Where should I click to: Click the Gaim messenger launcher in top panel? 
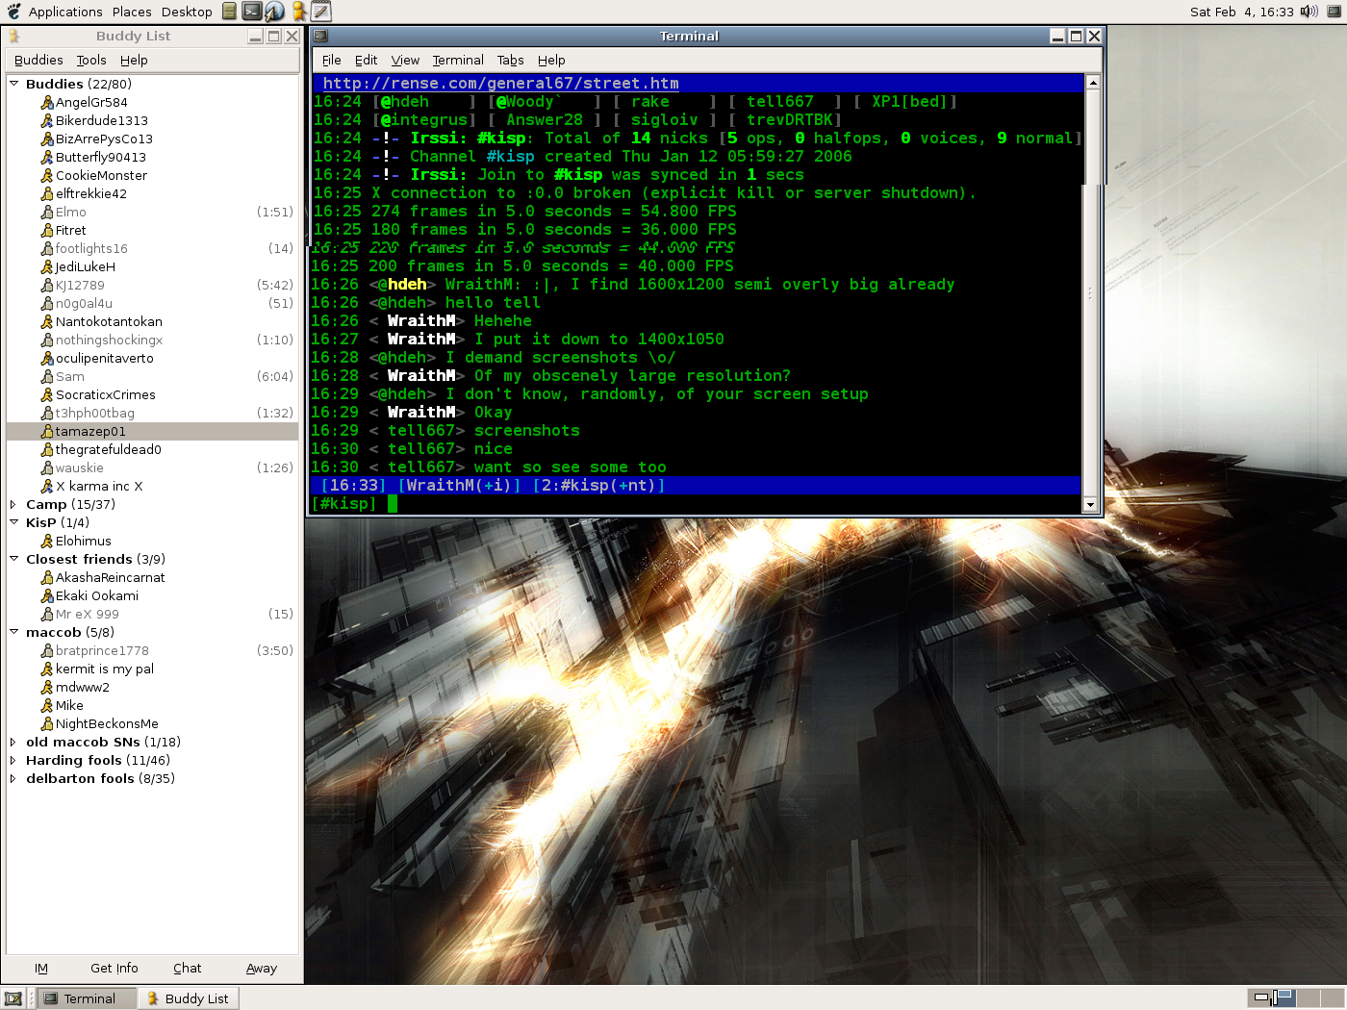(x=299, y=12)
